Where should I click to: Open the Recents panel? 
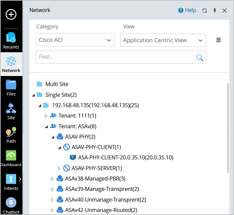click(x=11, y=41)
